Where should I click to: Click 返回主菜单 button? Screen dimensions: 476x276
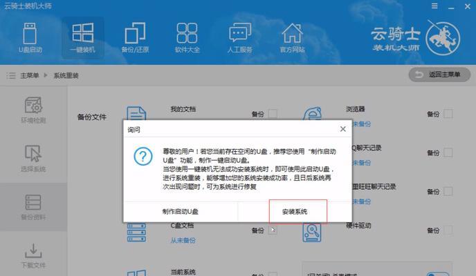tap(439, 75)
